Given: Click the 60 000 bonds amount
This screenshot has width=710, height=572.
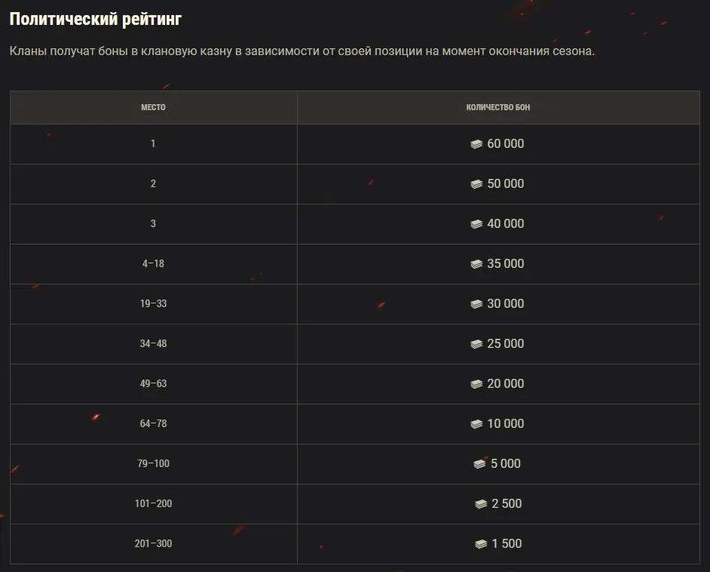Looking at the screenshot, I should click(x=506, y=144).
